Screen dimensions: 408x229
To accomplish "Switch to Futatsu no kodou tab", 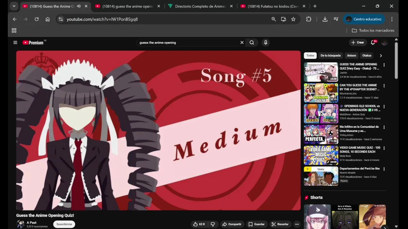I will click(273, 6).
